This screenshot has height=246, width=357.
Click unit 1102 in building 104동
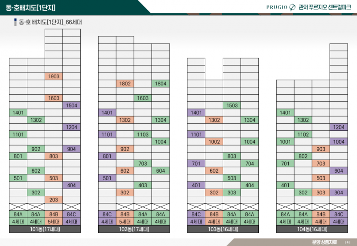(x=303, y=134)
